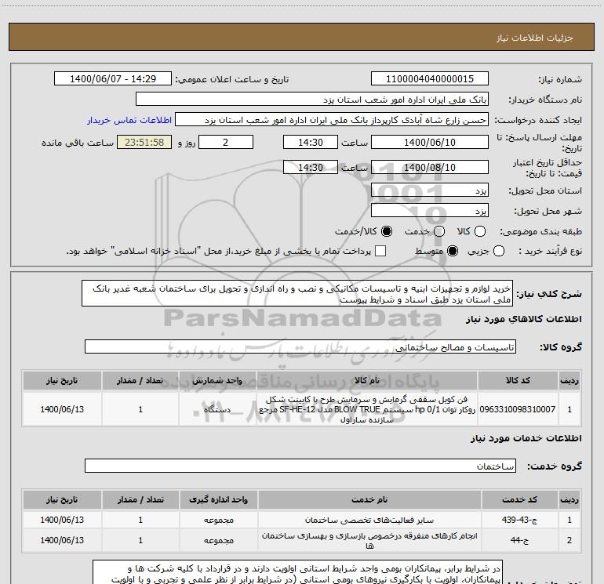This screenshot has height=584, width=604.
Task: Click the جزئیات اطلاعات نیاز header title
Action: coord(535,38)
